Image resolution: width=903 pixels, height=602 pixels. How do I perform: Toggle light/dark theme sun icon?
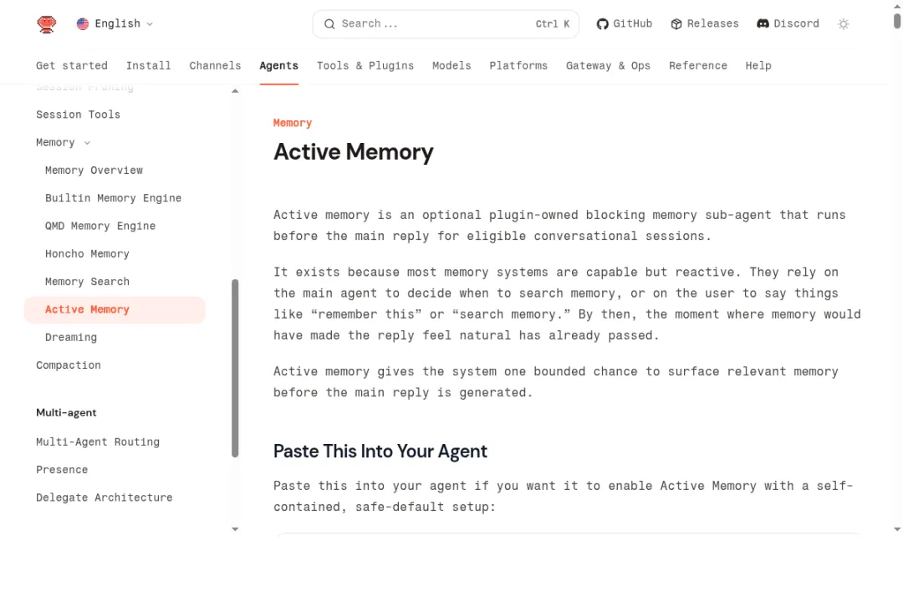point(843,24)
